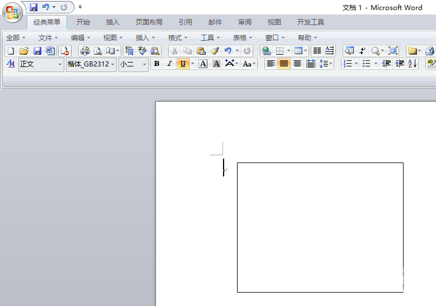Viewport: 436px width, 306px height.
Task: Open quick access toolbar customize arrow
Action: [80, 7]
